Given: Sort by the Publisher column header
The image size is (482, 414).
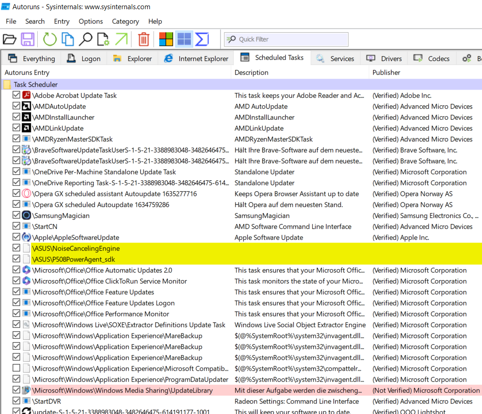Looking at the screenshot, I should click(x=425, y=73).
